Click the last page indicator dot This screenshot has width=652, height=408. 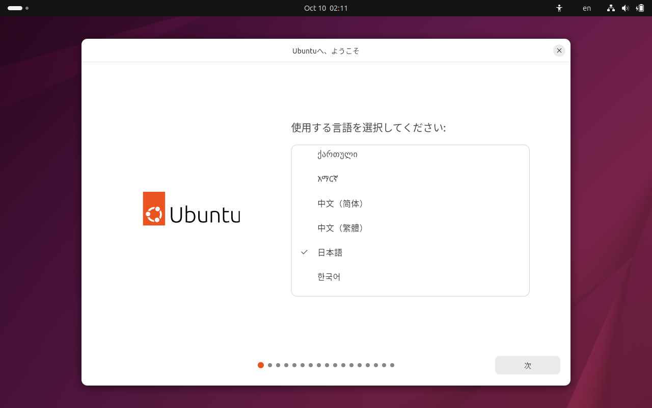(392, 365)
